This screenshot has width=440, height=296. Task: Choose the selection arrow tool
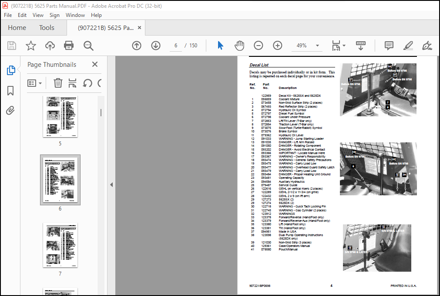[x=221, y=46]
